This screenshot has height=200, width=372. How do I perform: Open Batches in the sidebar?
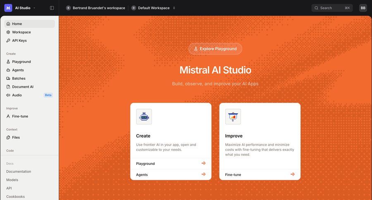(x=29, y=78)
